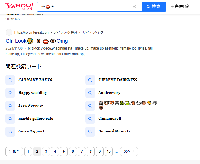Clear the search box with the X icon
This screenshot has width=200, height=164.
[x=134, y=6]
